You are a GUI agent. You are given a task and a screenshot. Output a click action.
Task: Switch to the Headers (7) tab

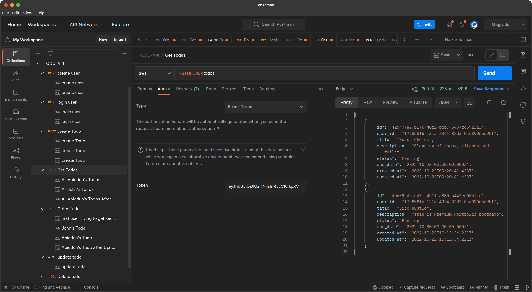(187, 89)
